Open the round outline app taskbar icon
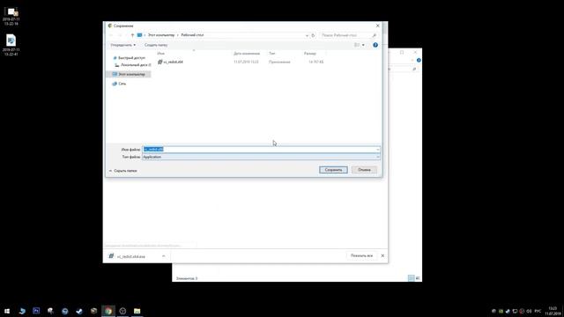The image size is (564, 317). tap(122, 311)
